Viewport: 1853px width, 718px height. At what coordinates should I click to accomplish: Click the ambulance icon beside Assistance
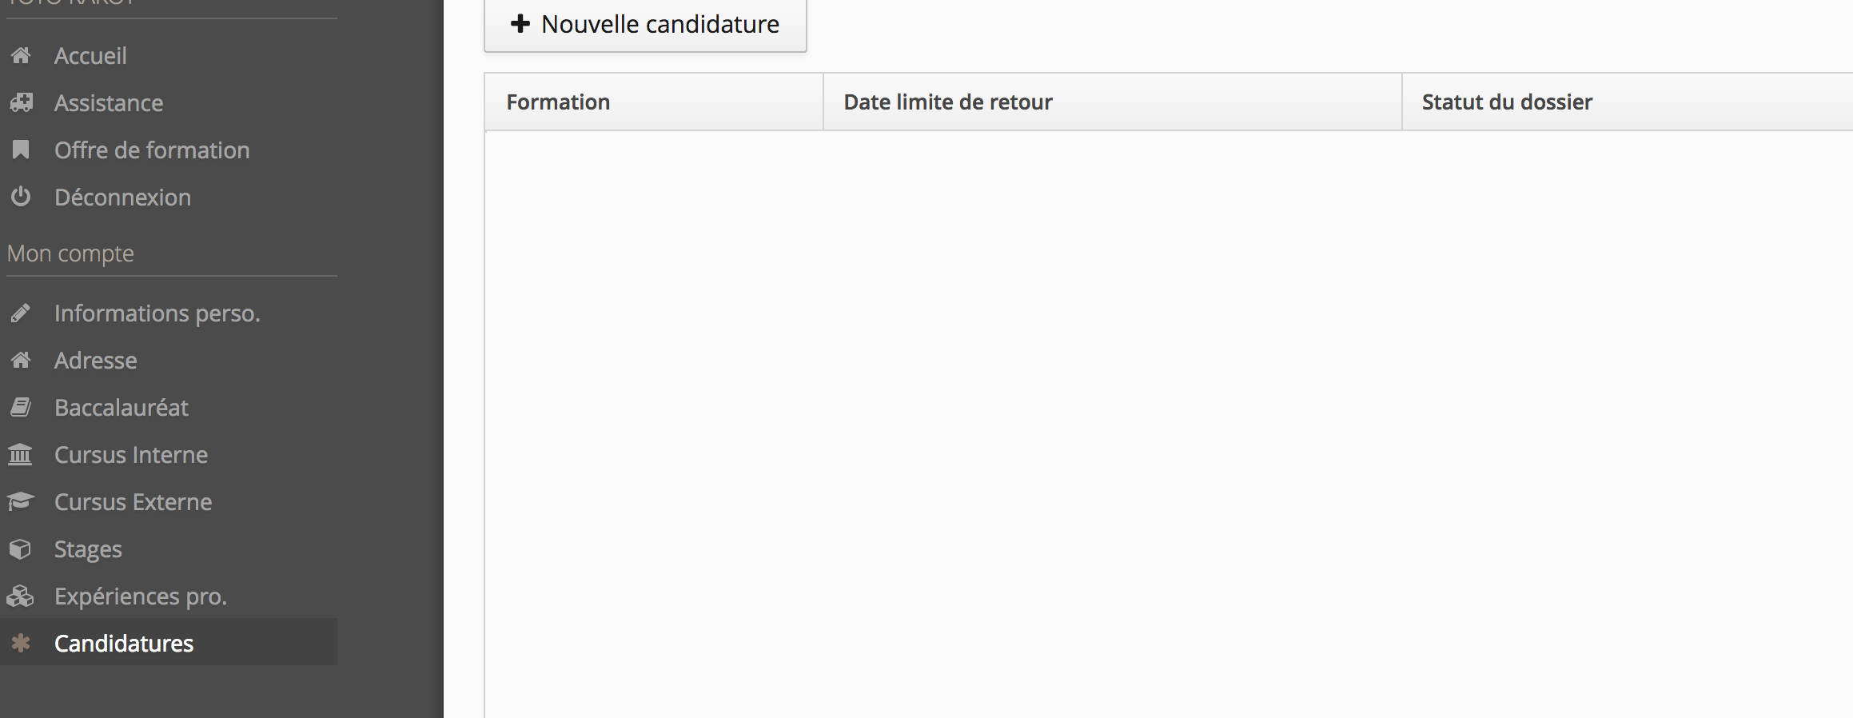[x=21, y=102]
